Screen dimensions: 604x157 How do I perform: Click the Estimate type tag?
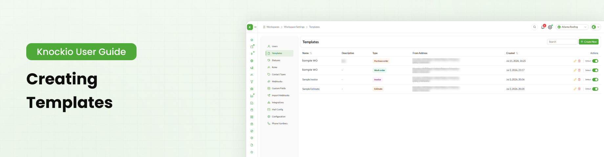378,89
